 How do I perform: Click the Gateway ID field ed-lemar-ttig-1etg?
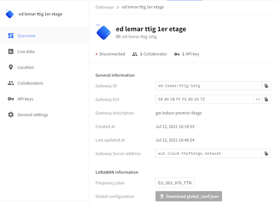pos(209,86)
